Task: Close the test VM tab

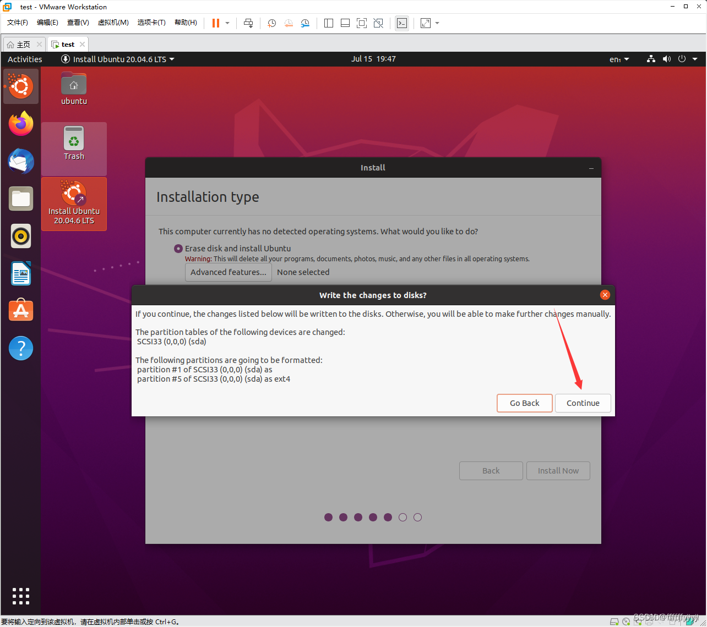Action: coord(82,45)
